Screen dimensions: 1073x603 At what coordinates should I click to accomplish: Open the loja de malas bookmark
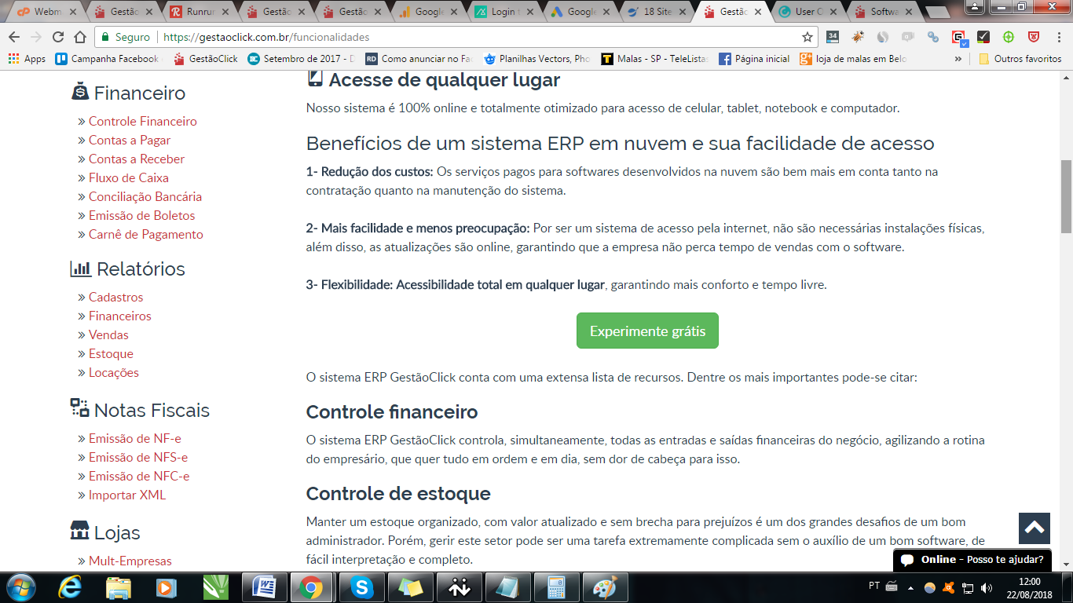pos(853,59)
